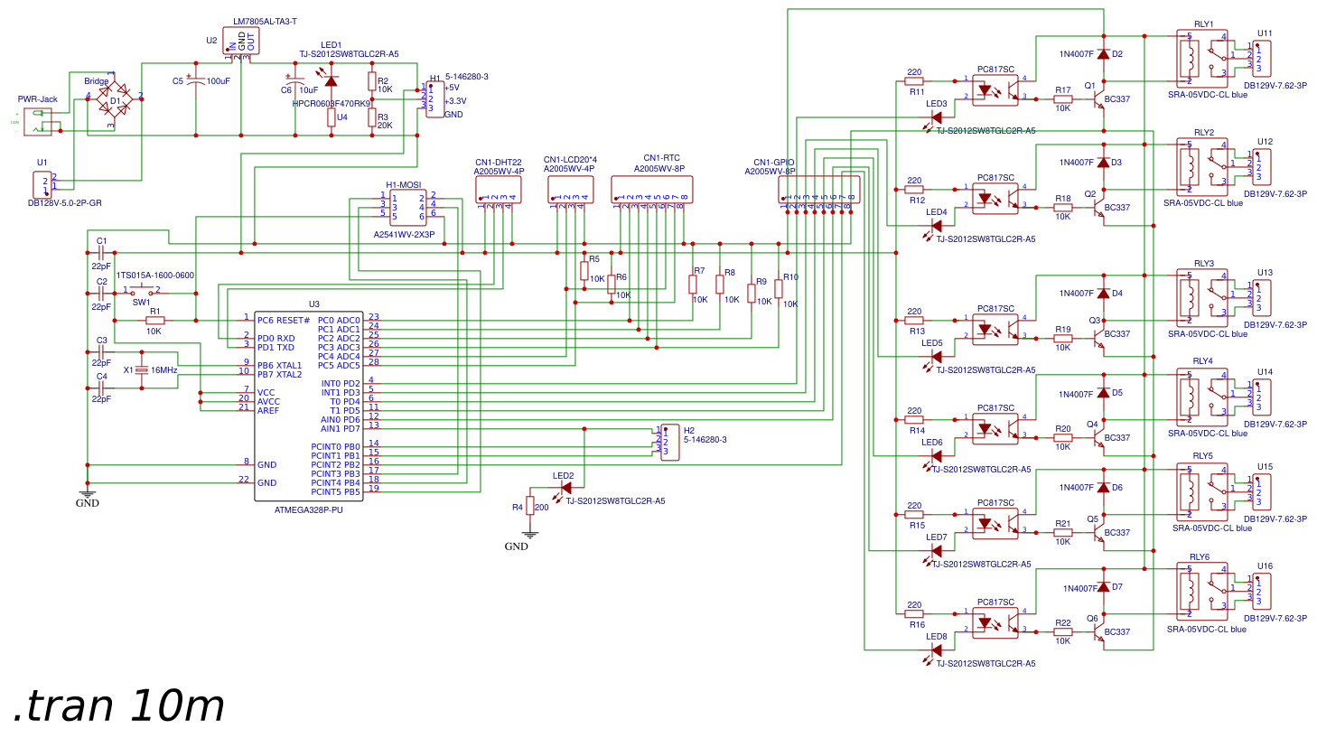Select the +3.3V net label

coord(456,101)
